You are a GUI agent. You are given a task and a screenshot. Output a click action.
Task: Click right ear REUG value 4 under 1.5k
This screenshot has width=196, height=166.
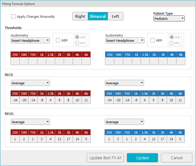51,139
